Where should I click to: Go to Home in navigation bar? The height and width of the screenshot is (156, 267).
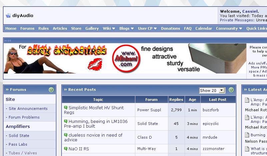point(11,28)
